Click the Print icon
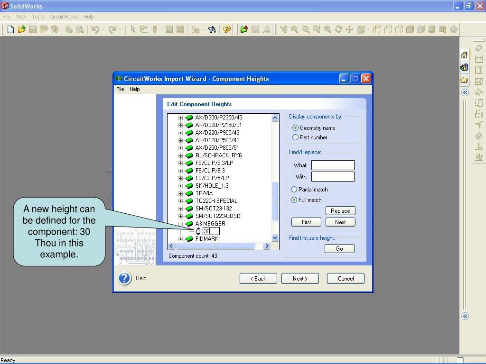486x364 pixels. (69, 29)
